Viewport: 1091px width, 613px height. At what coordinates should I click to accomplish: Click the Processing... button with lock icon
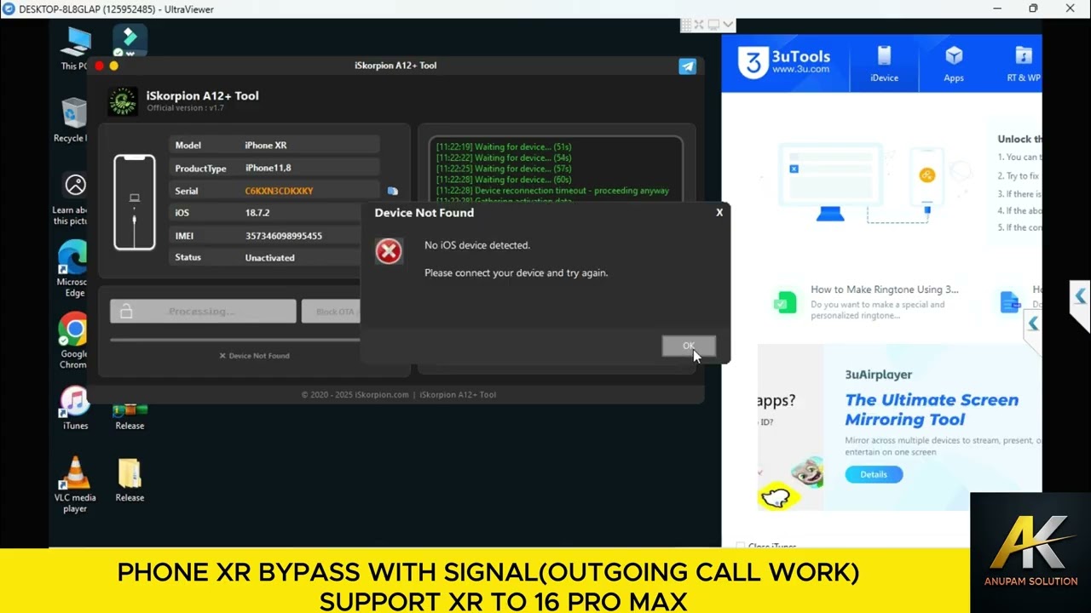pos(203,312)
